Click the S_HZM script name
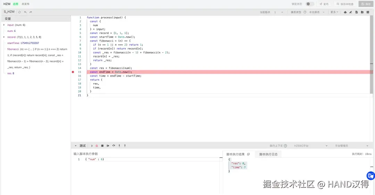 coord(9,12)
